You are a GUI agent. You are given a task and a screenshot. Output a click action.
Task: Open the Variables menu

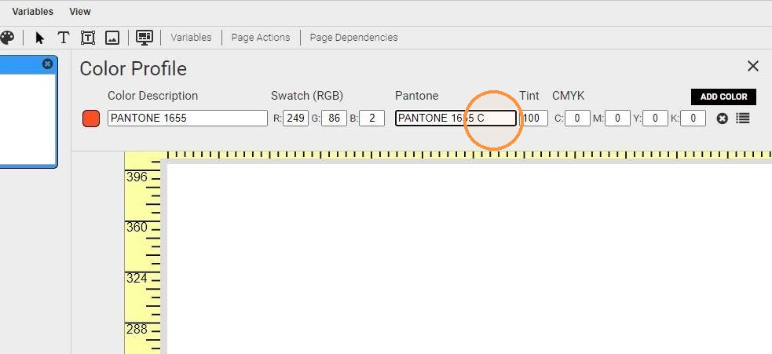(x=33, y=11)
